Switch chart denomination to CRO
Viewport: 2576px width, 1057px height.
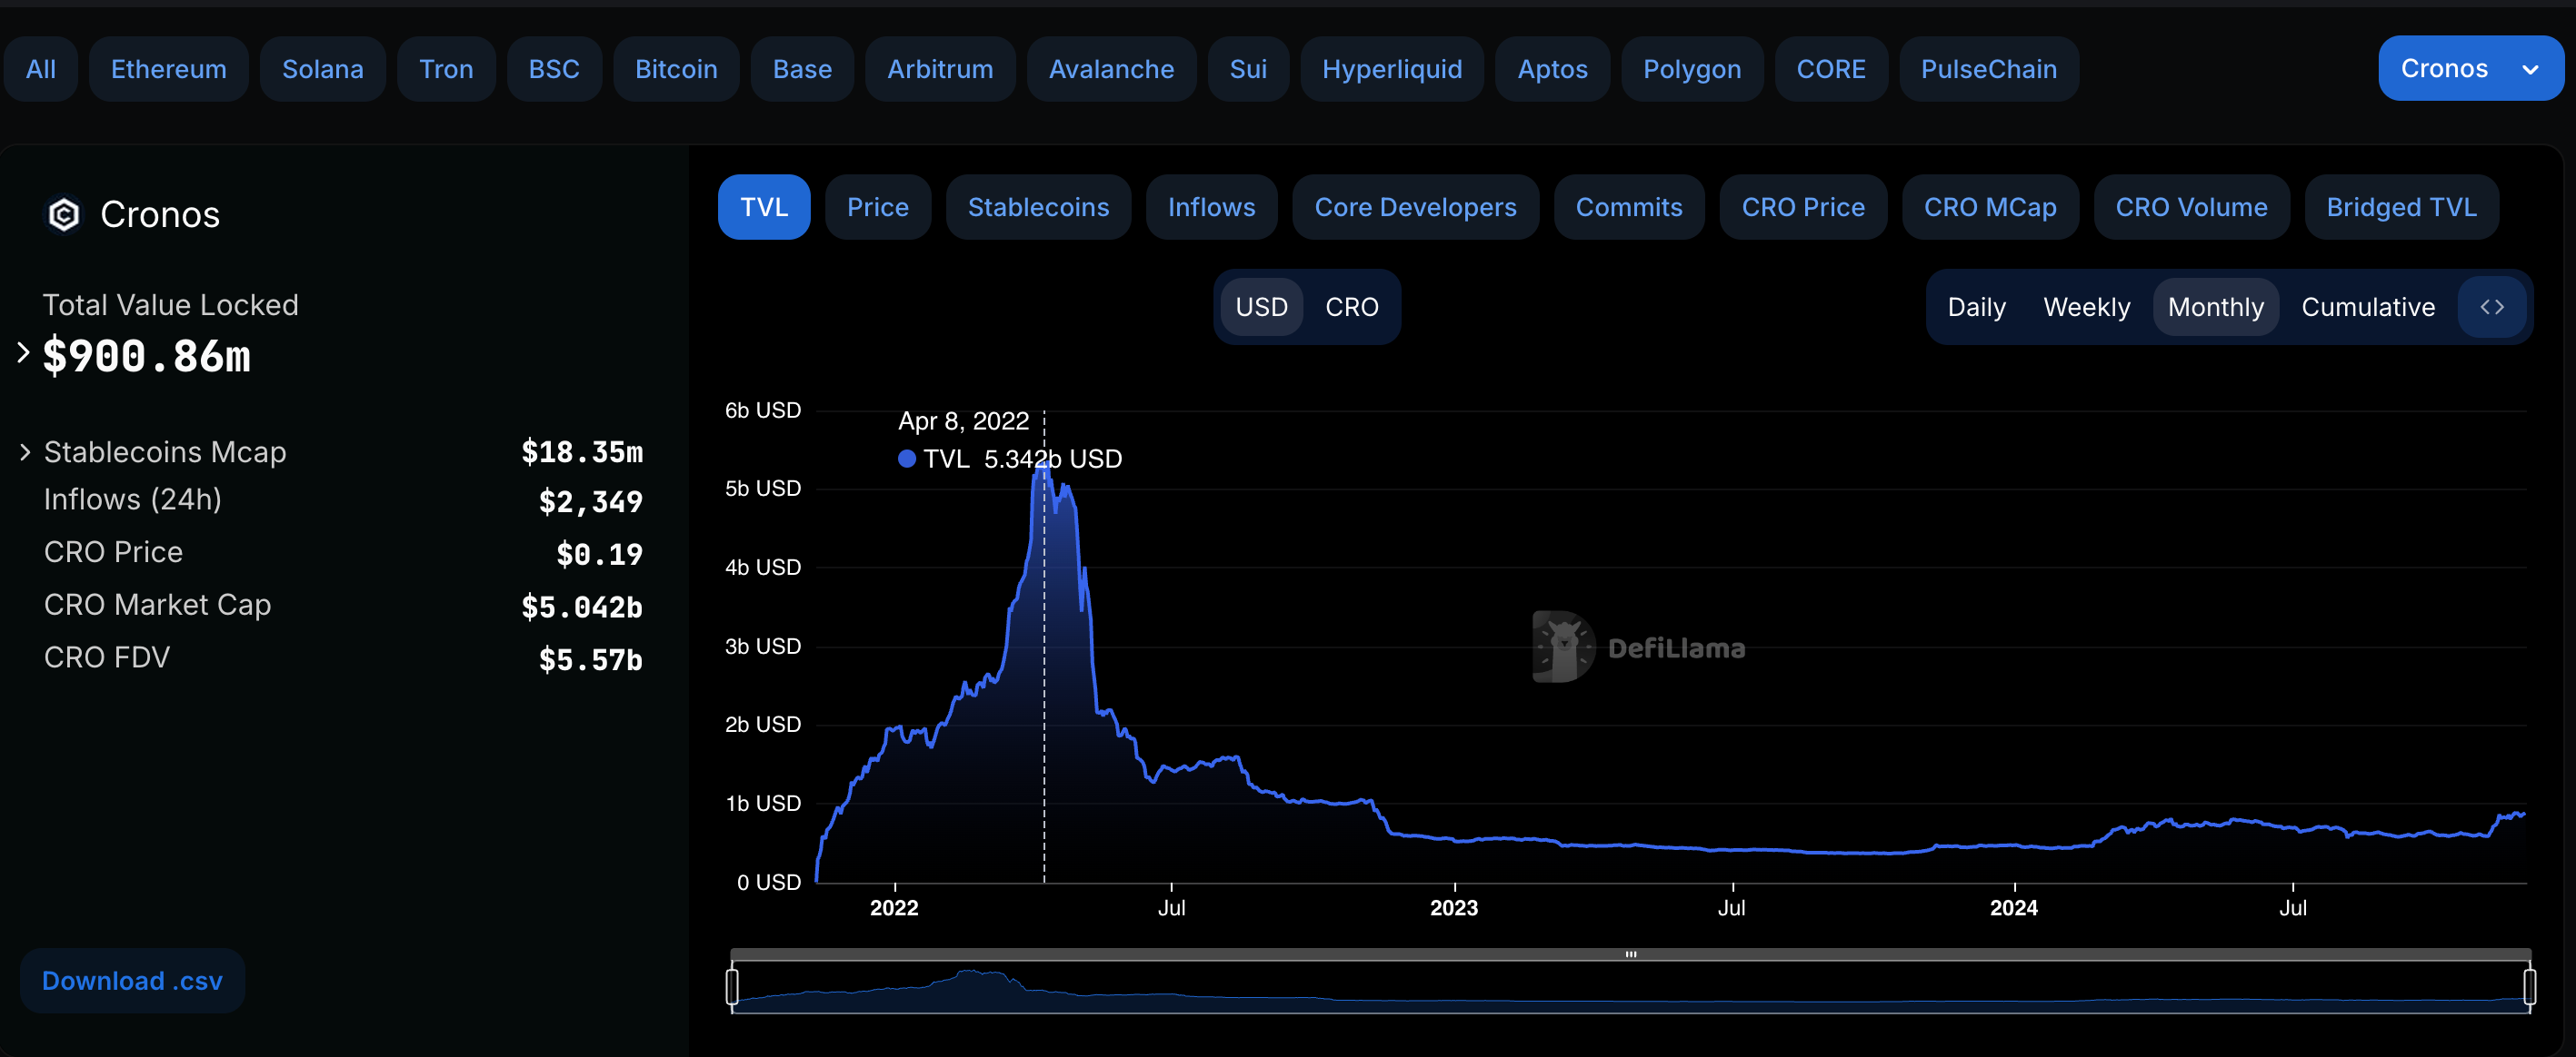(x=1351, y=307)
